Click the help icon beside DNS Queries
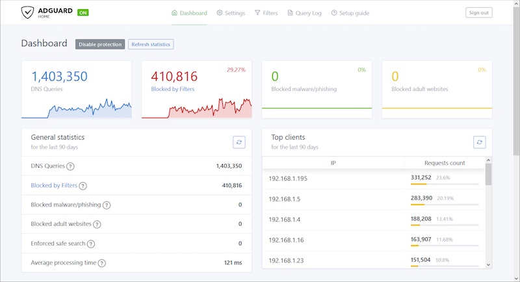 pyautogui.click(x=70, y=166)
